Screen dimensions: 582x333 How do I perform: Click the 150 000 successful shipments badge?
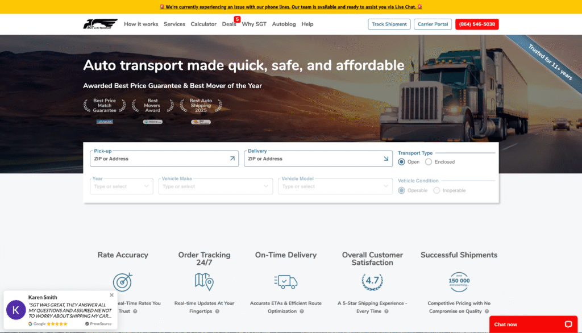[459, 281]
